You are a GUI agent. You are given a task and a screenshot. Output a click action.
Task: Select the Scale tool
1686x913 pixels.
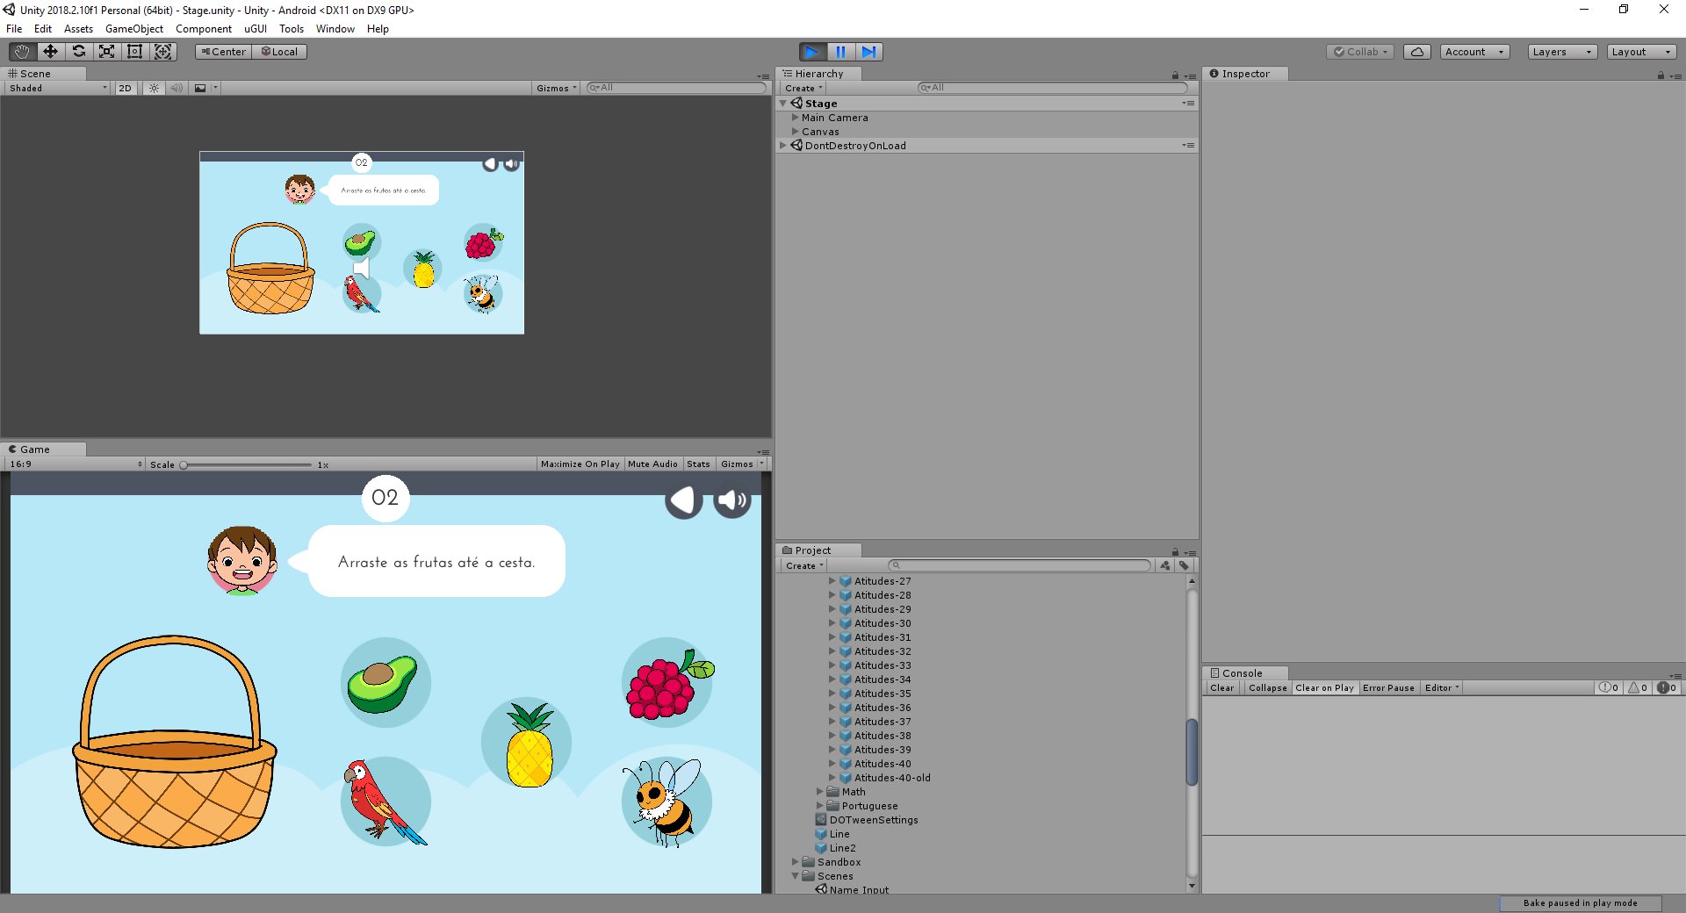[106, 52]
